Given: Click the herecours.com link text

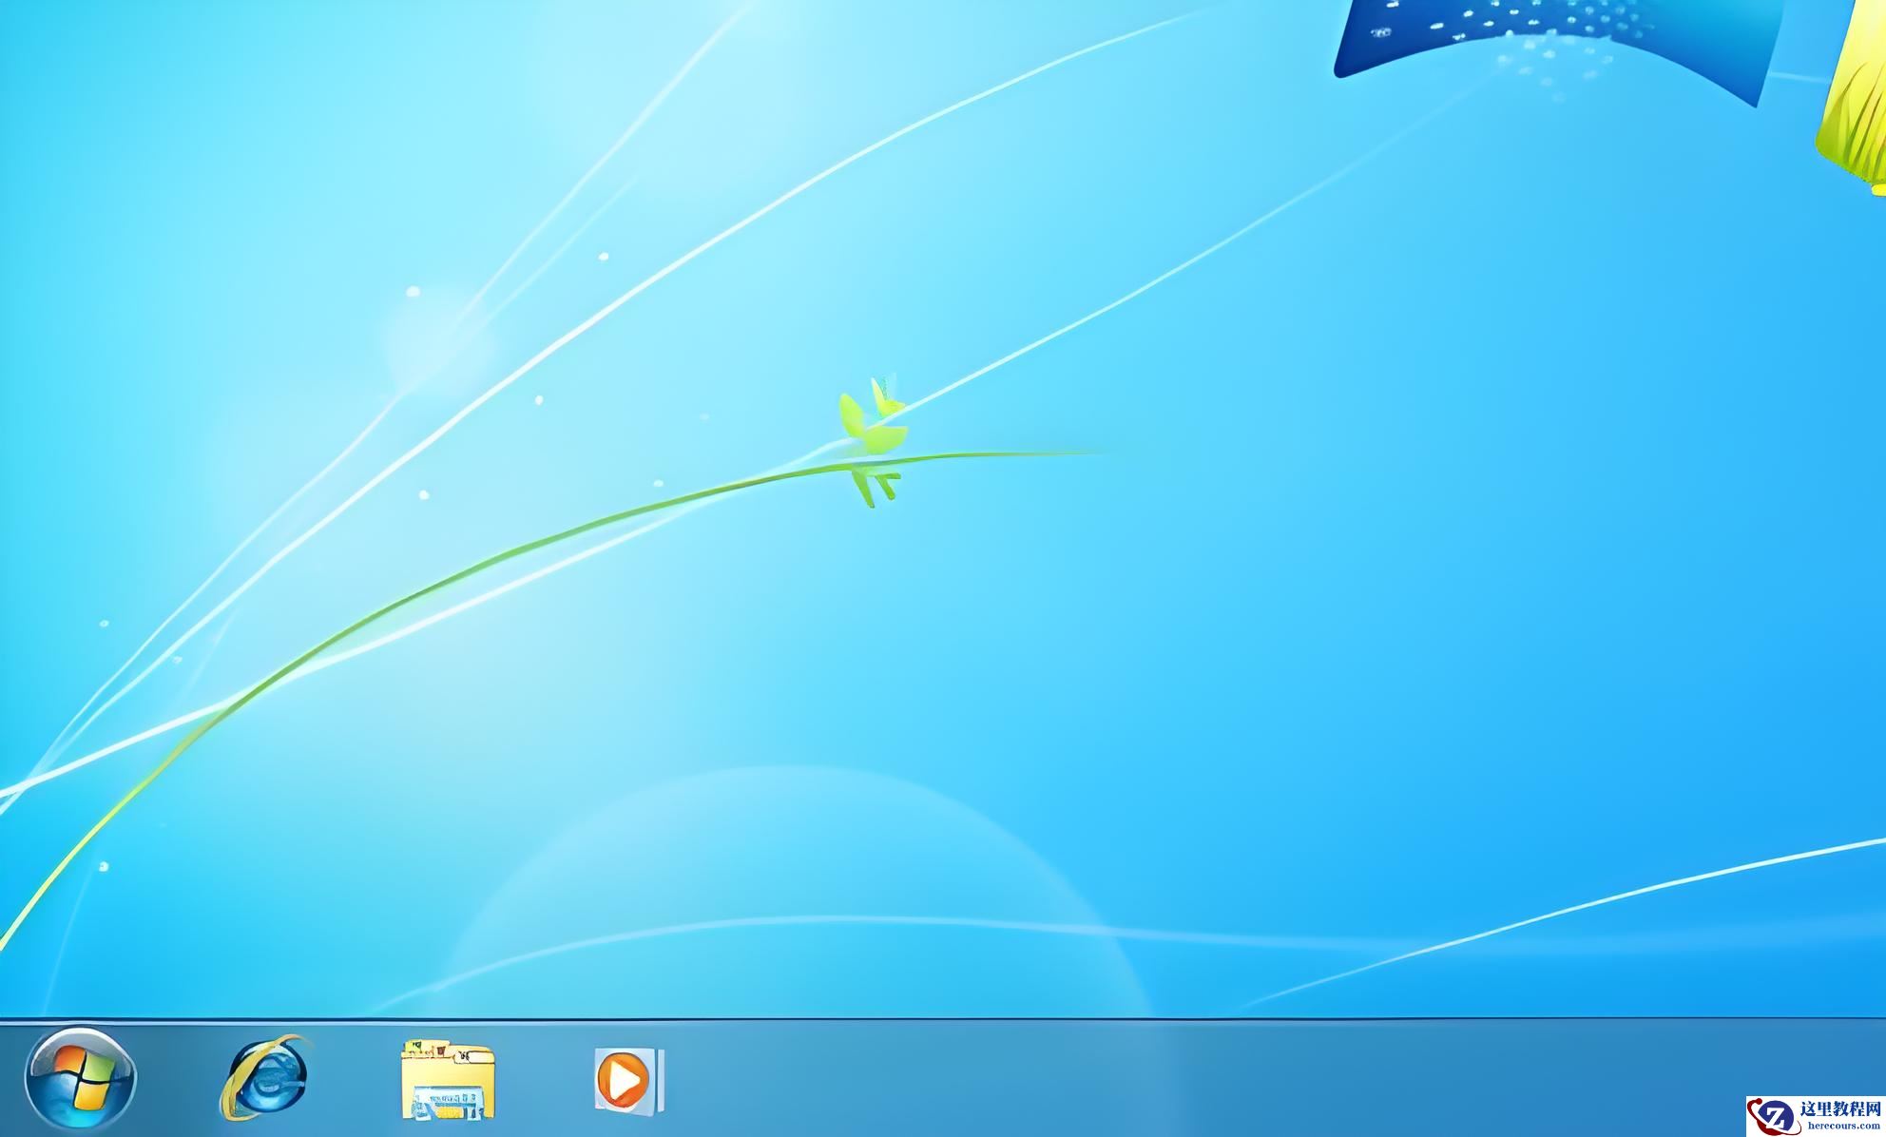Looking at the screenshot, I should [x=1843, y=1126].
